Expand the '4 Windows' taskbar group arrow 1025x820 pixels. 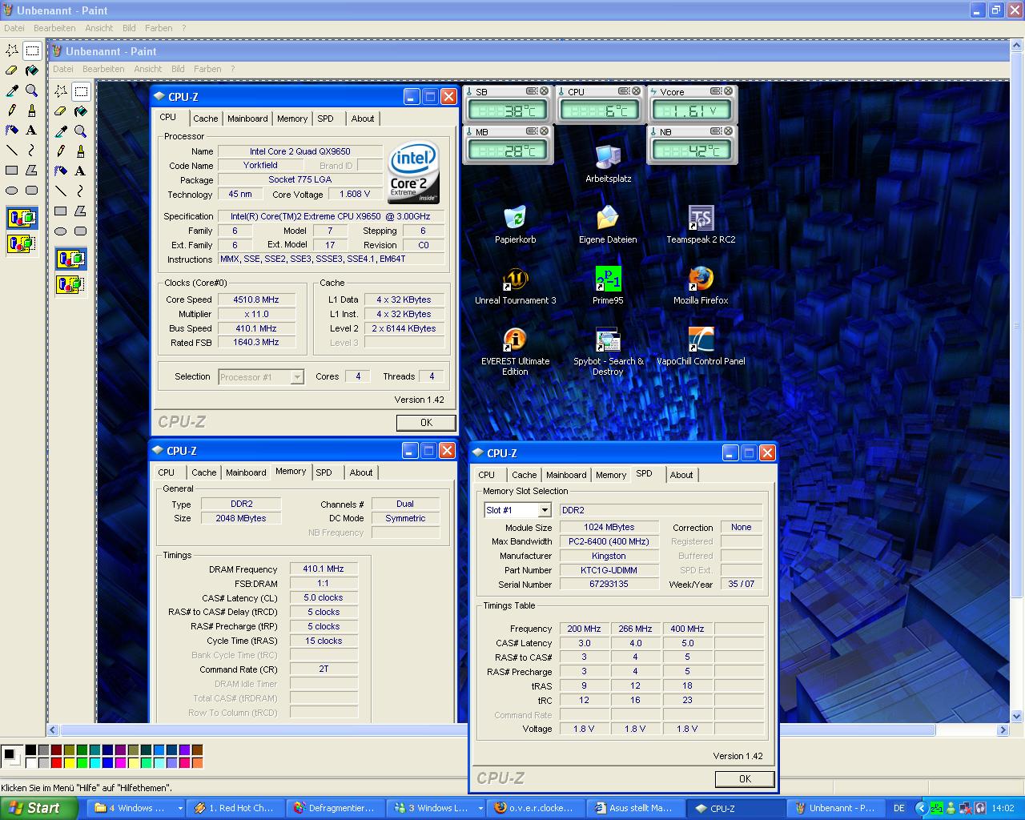coord(180,809)
